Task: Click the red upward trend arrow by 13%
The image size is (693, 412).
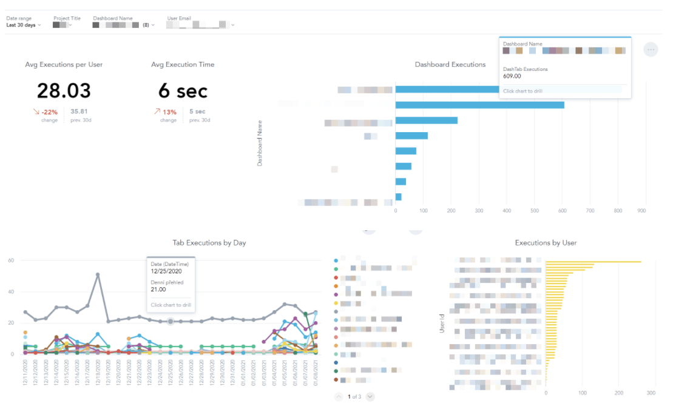Action: (x=158, y=111)
